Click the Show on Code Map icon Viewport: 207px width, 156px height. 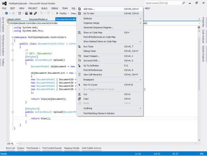point(79,33)
